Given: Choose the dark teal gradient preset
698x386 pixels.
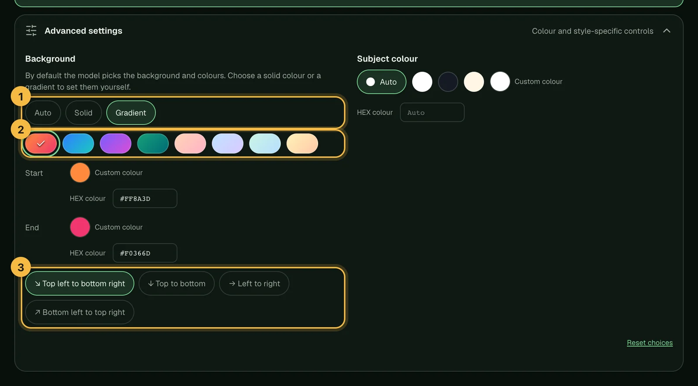Looking at the screenshot, I should (153, 143).
